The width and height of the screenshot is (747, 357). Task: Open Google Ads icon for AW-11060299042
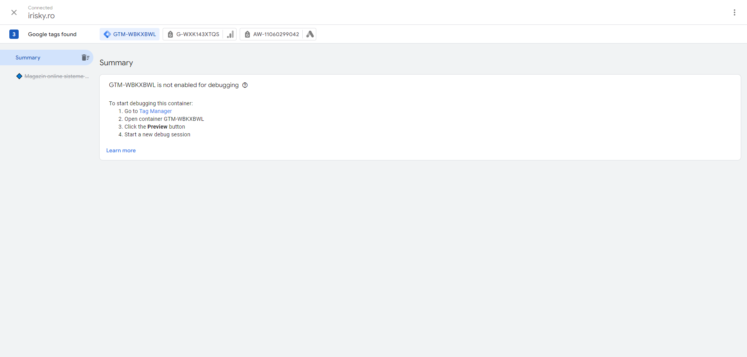310,34
